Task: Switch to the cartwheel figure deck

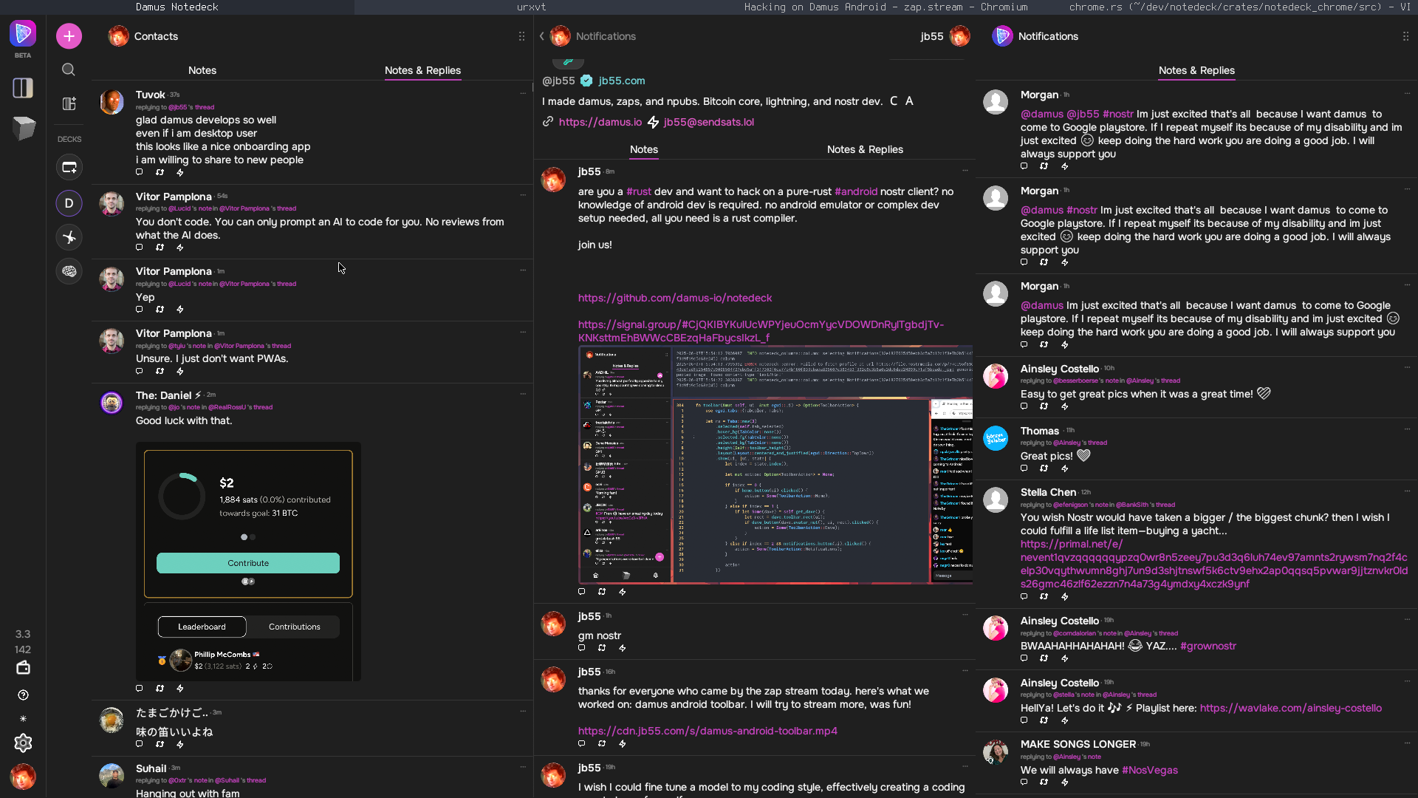Action: point(69,237)
